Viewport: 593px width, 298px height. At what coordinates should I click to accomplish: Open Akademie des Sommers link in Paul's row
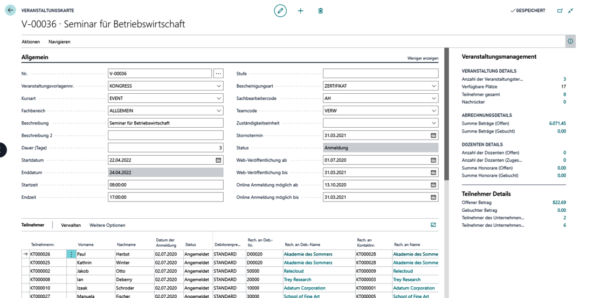pos(308,254)
